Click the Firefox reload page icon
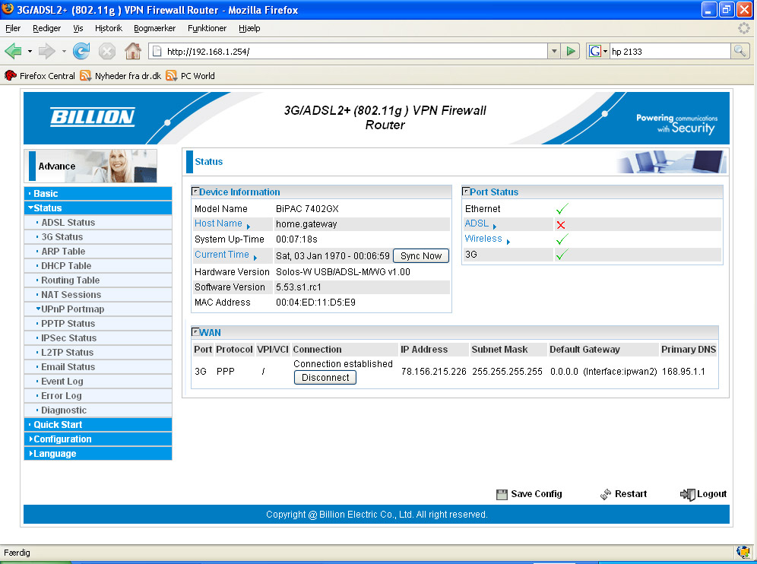 (81, 51)
